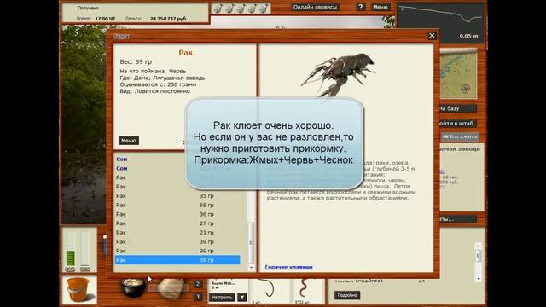The height and width of the screenshot is (307, 546).
Task: Click the depth reading 0,05 m
Action: [468, 36]
